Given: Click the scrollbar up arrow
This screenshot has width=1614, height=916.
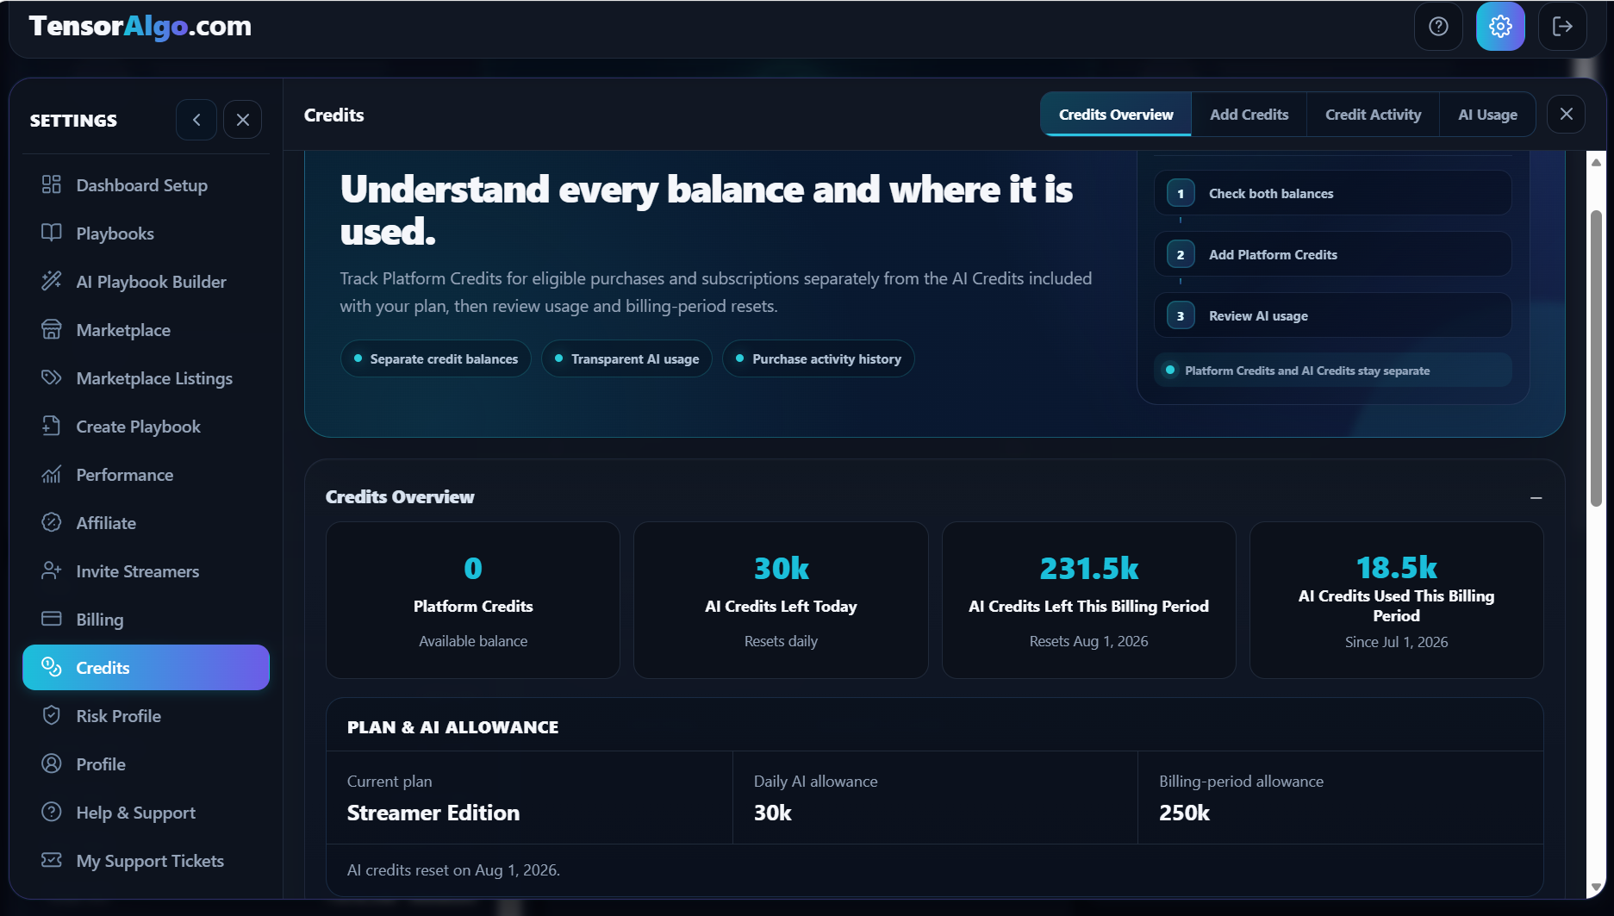Looking at the screenshot, I should click(x=1596, y=162).
